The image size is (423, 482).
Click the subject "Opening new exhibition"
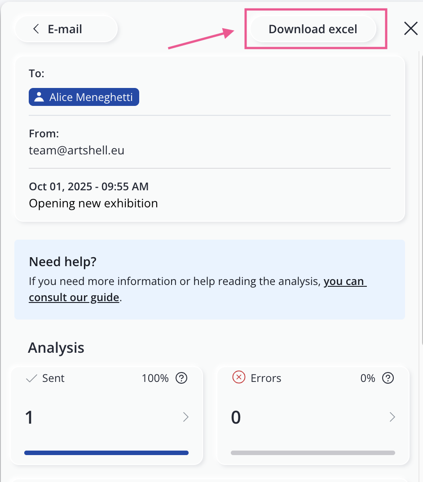tap(93, 203)
